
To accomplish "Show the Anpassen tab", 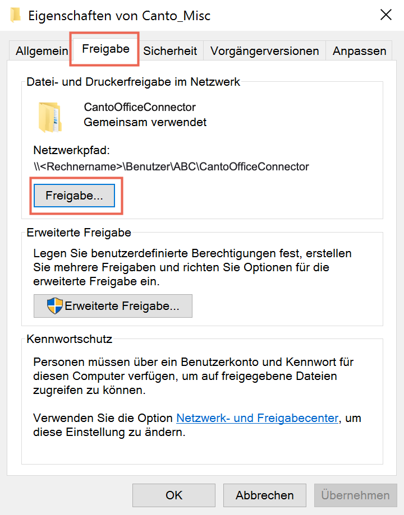I will [x=359, y=51].
